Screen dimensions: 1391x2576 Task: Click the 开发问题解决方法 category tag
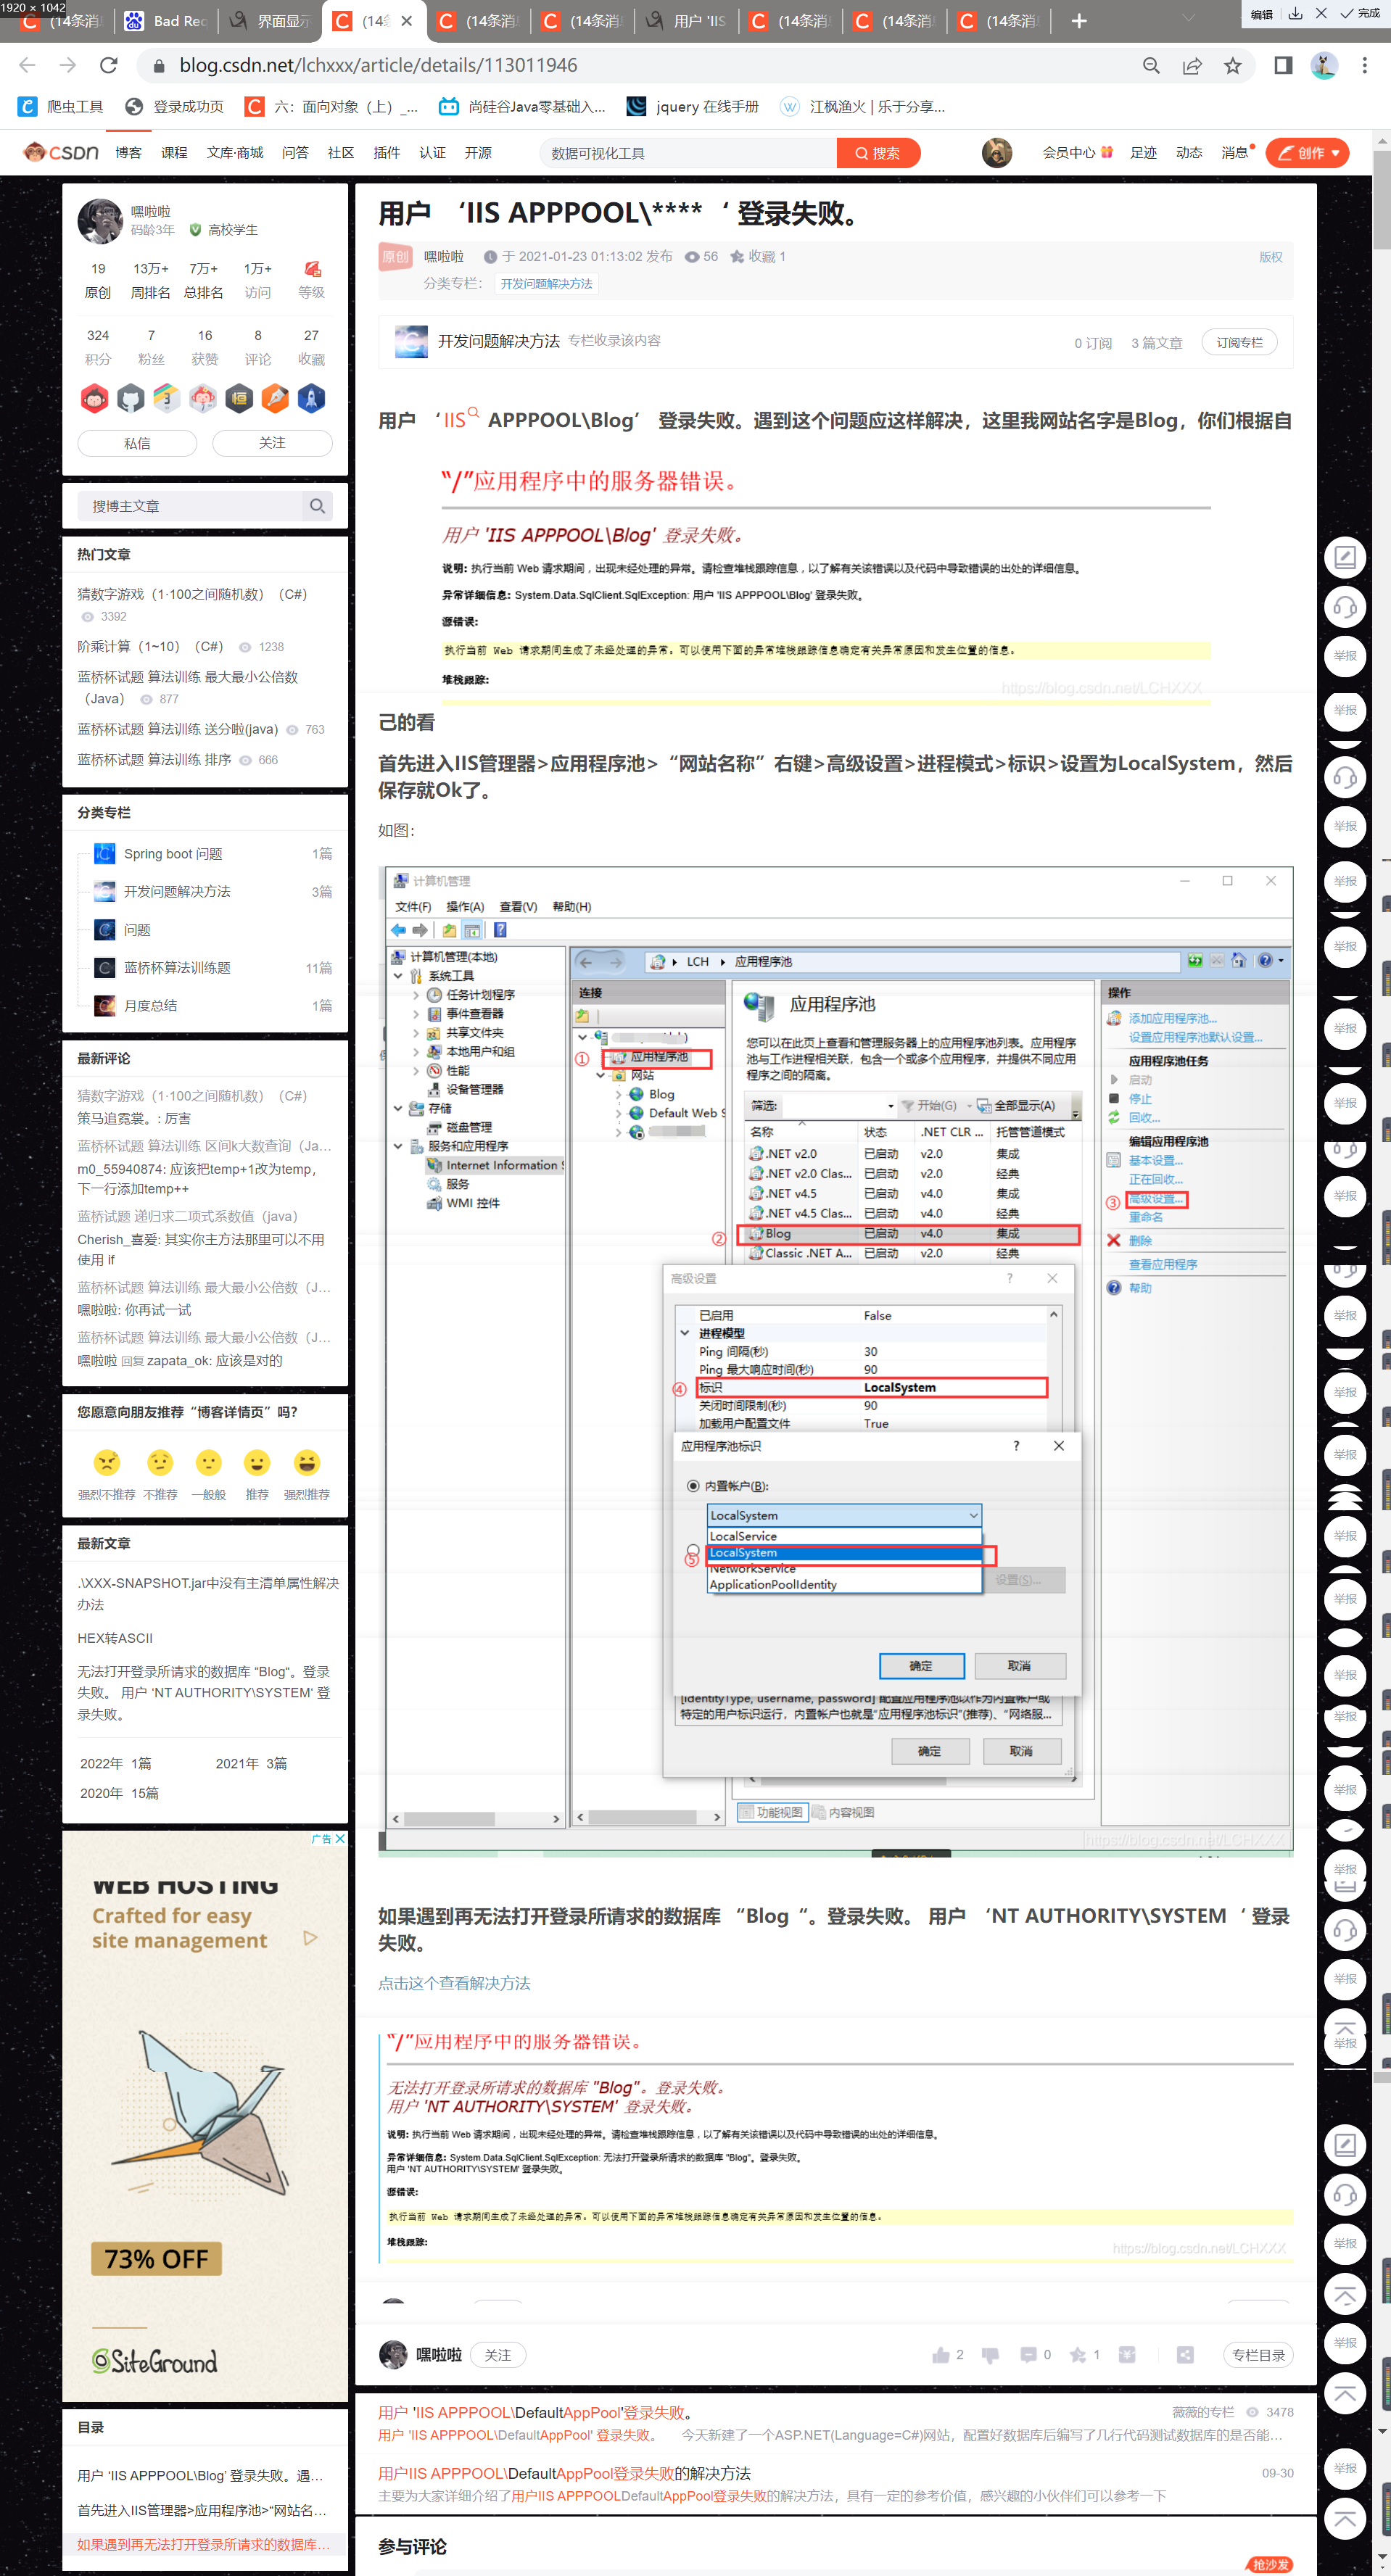pos(546,284)
